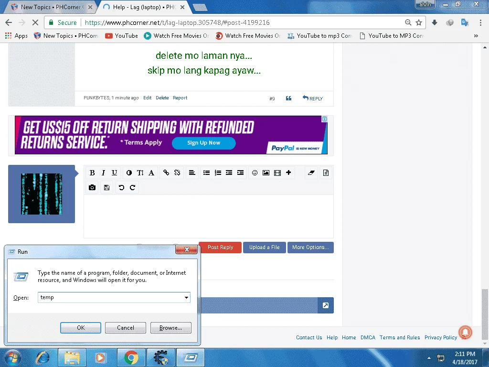This screenshot has width=489, height=367.
Task: Edit the PUNKBYTES post
Action: pyautogui.click(x=147, y=97)
